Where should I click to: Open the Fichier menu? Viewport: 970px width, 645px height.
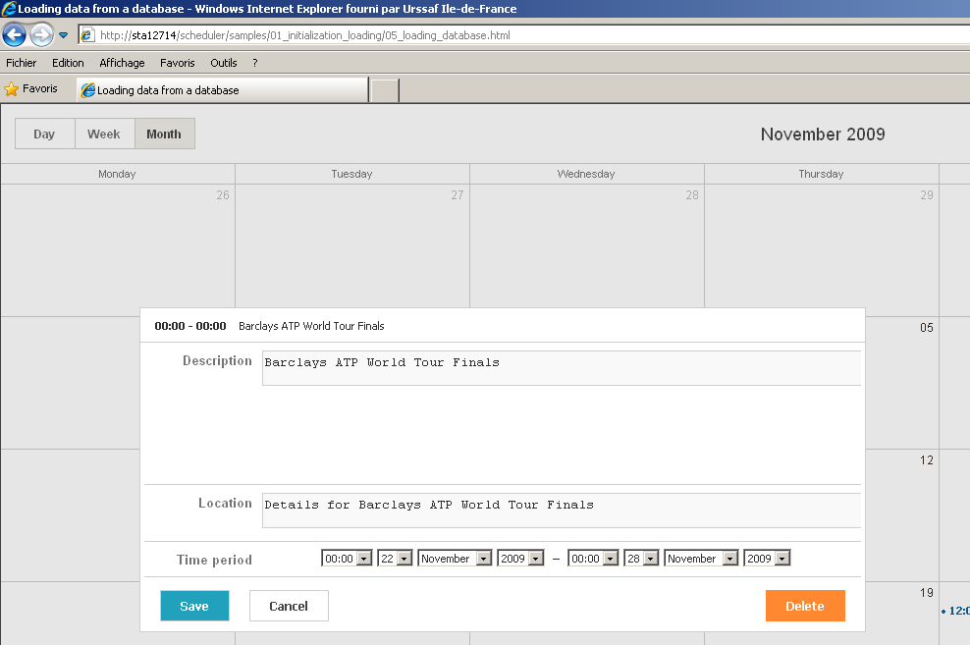(21, 63)
